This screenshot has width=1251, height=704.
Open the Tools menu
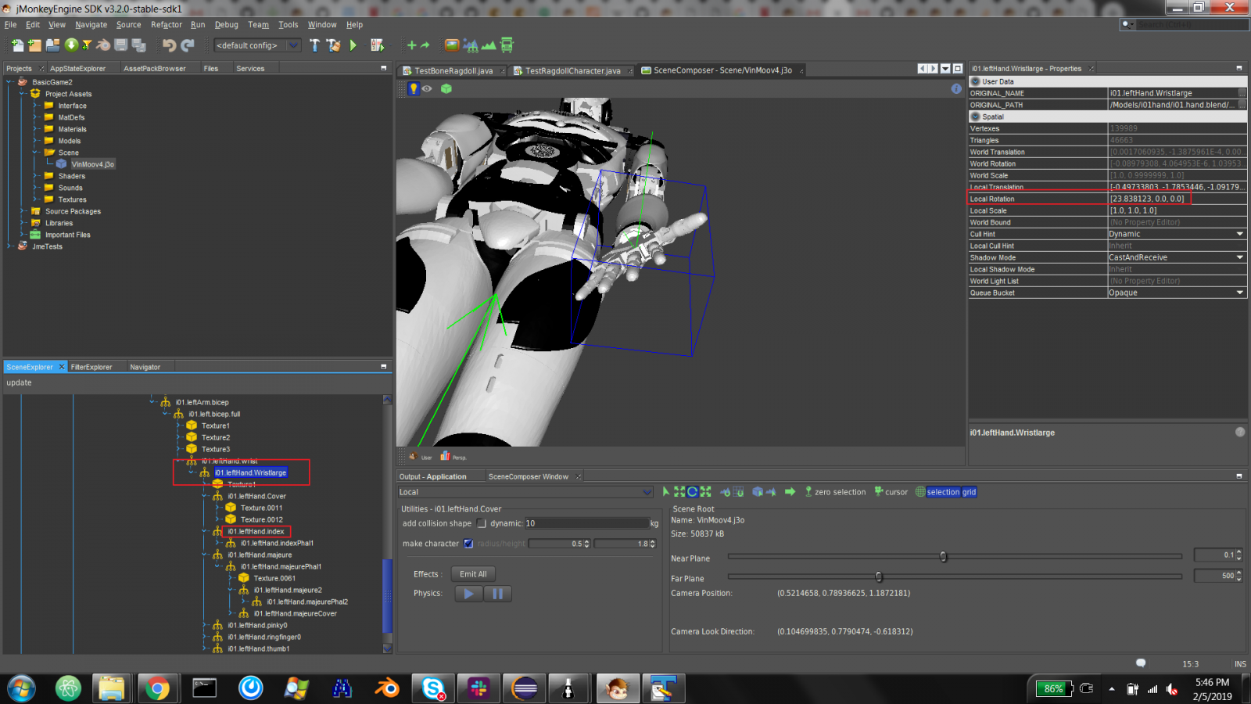(289, 25)
